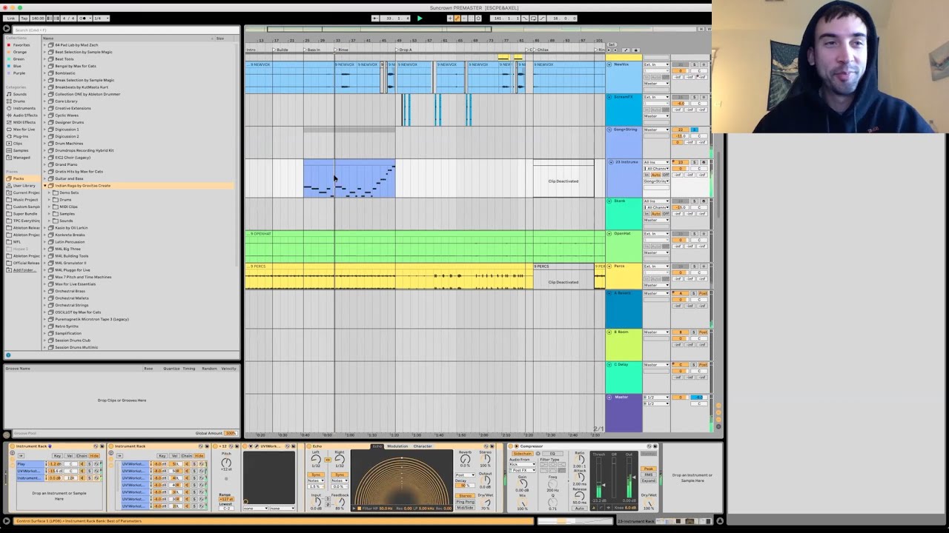Open the Max for Live category

[x=24, y=130]
